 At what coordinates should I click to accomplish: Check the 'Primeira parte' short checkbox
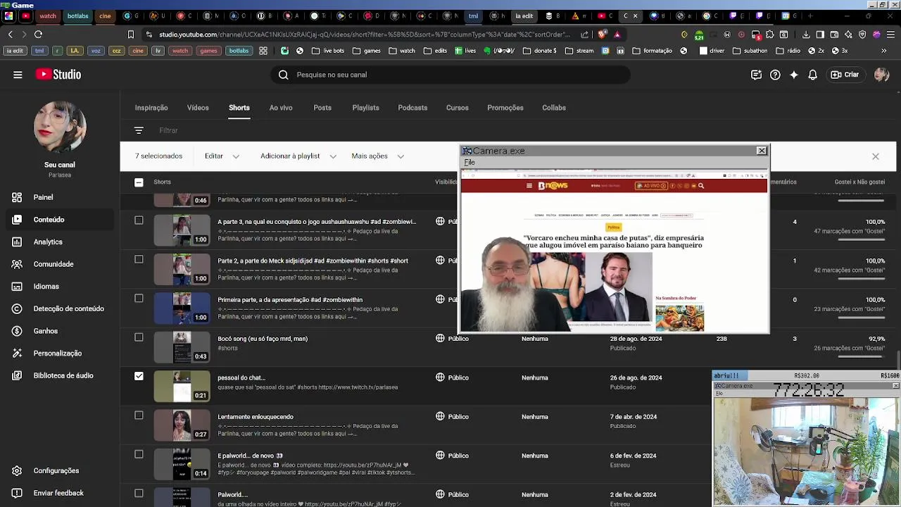tap(139, 299)
